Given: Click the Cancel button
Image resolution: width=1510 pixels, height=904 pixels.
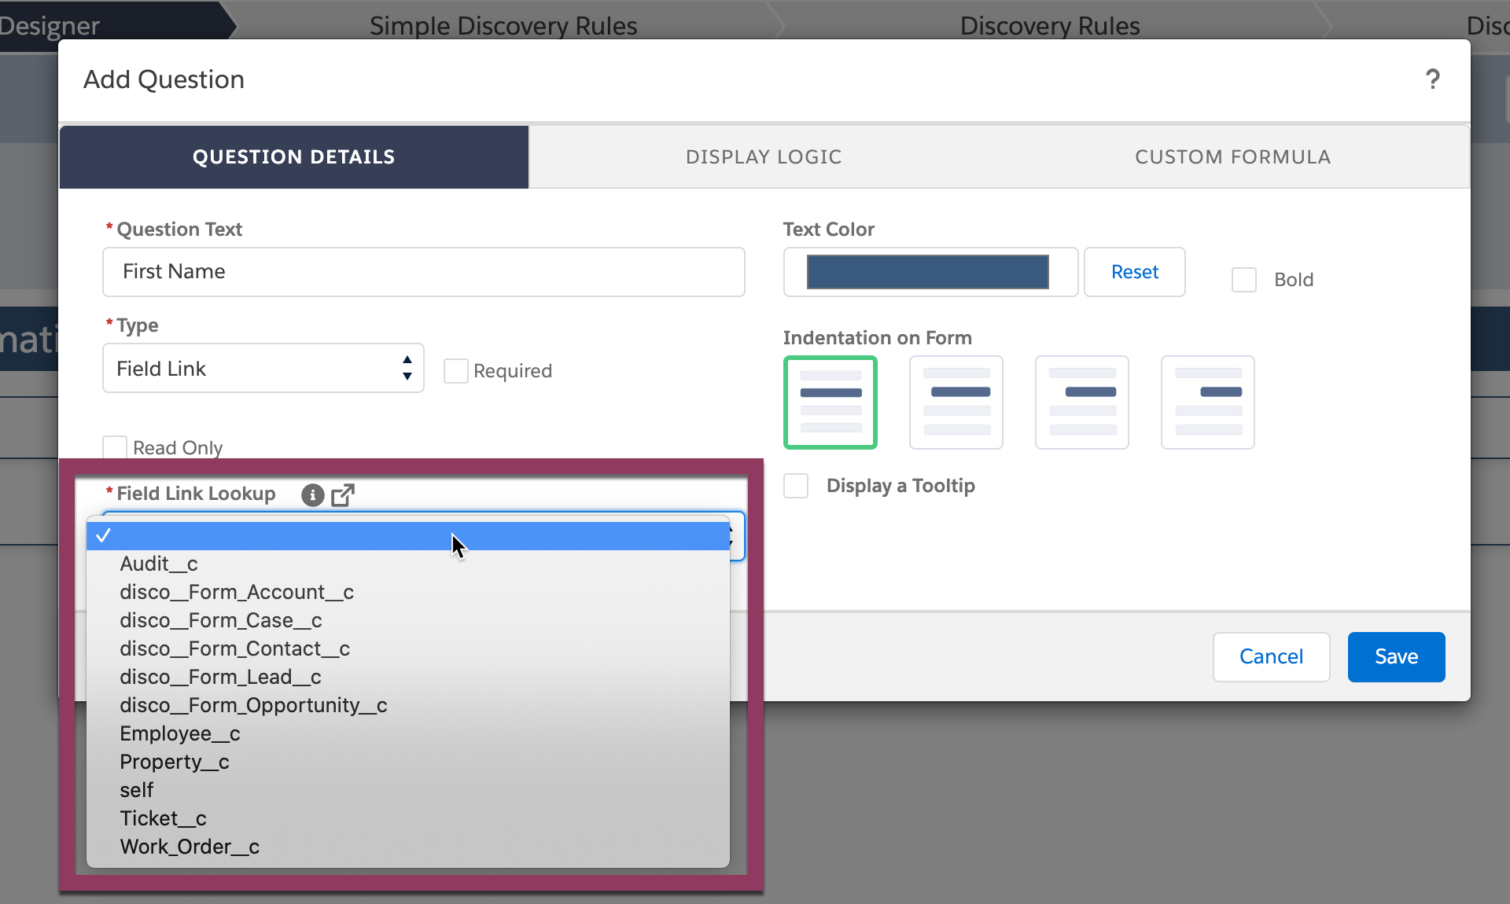Looking at the screenshot, I should point(1271,656).
